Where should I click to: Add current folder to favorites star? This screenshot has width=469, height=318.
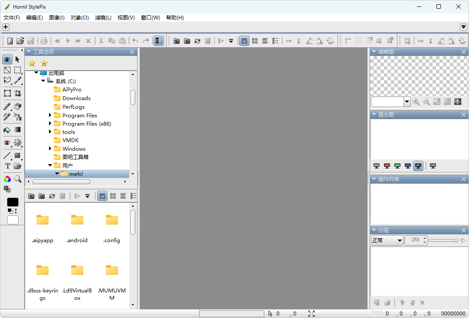click(44, 63)
